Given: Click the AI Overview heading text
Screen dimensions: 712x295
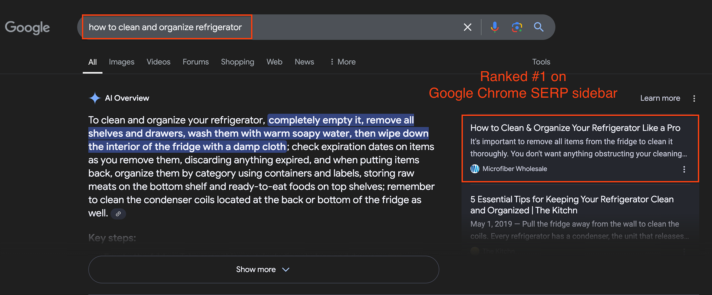Looking at the screenshot, I should coord(127,98).
